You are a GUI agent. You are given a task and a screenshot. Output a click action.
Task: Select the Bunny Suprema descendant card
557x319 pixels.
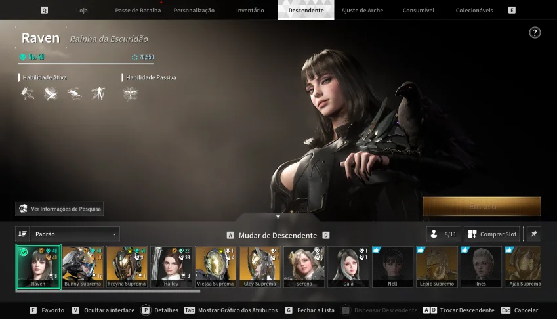coord(83,266)
